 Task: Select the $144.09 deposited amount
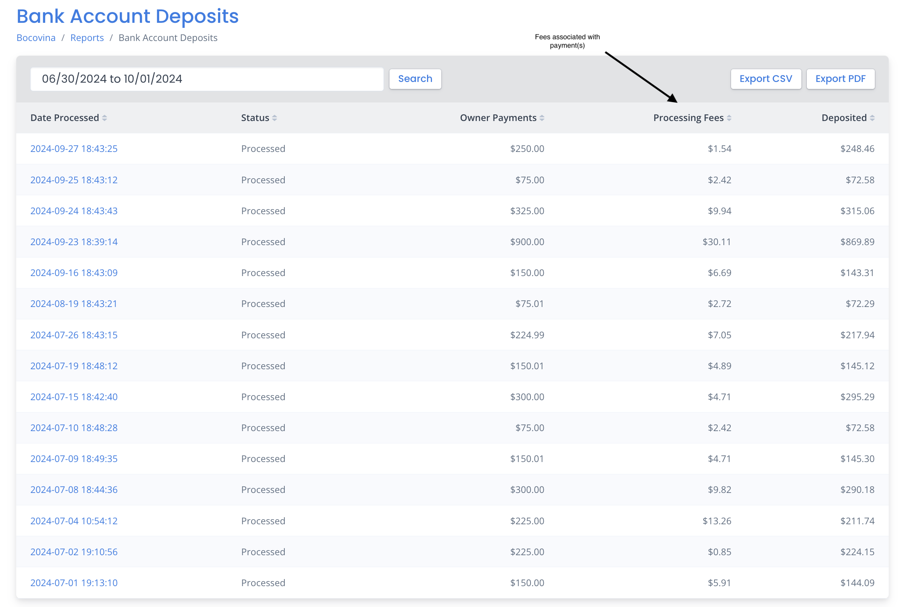[x=857, y=583]
